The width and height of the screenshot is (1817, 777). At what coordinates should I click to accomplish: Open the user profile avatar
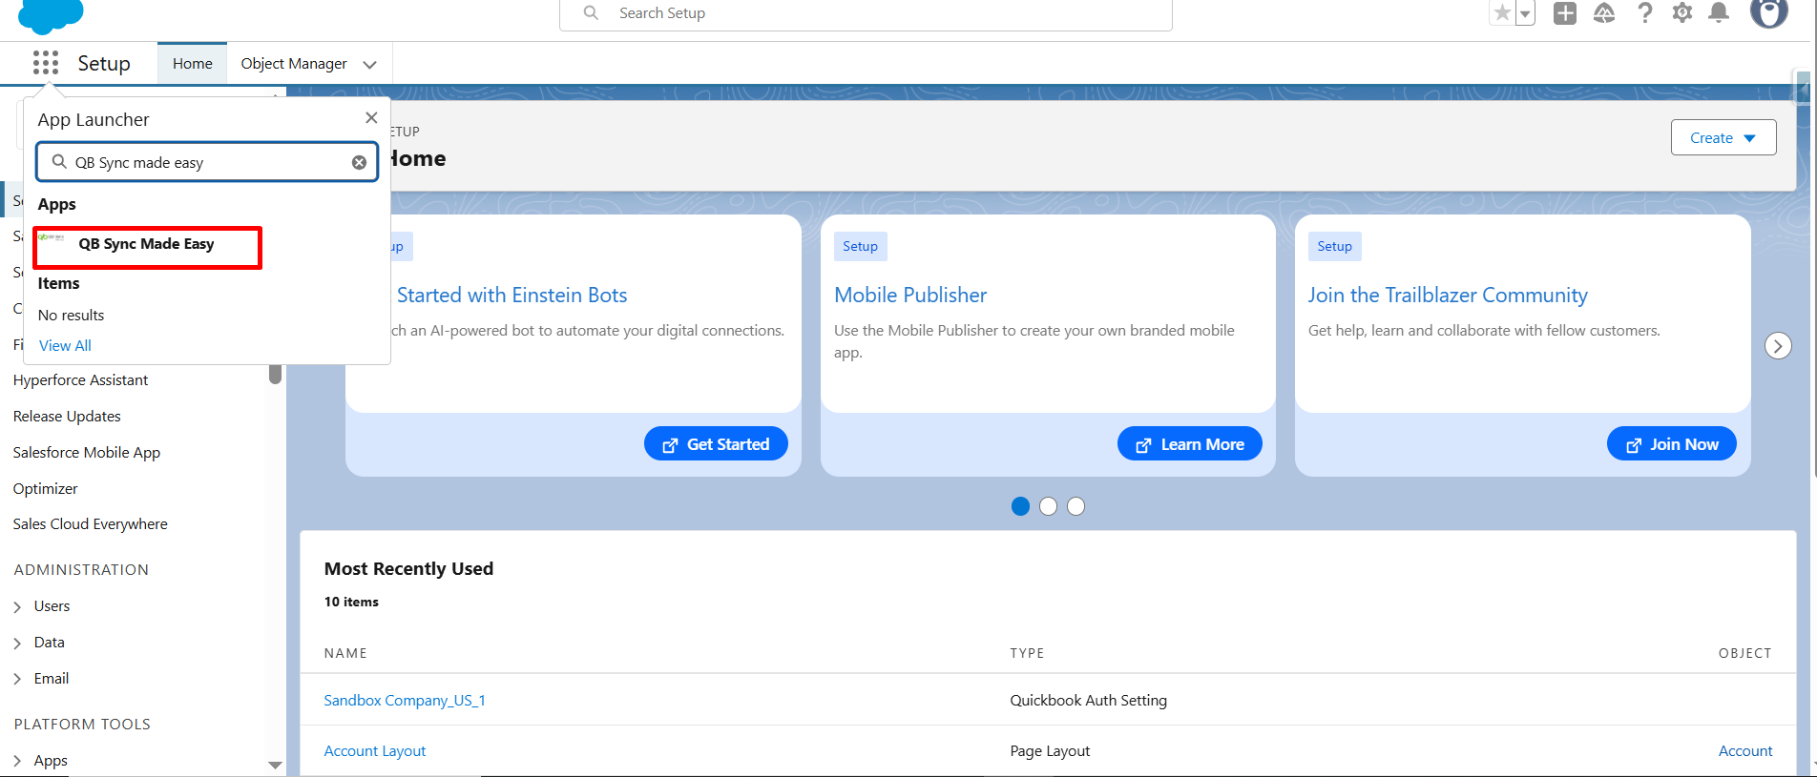click(x=1769, y=13)
